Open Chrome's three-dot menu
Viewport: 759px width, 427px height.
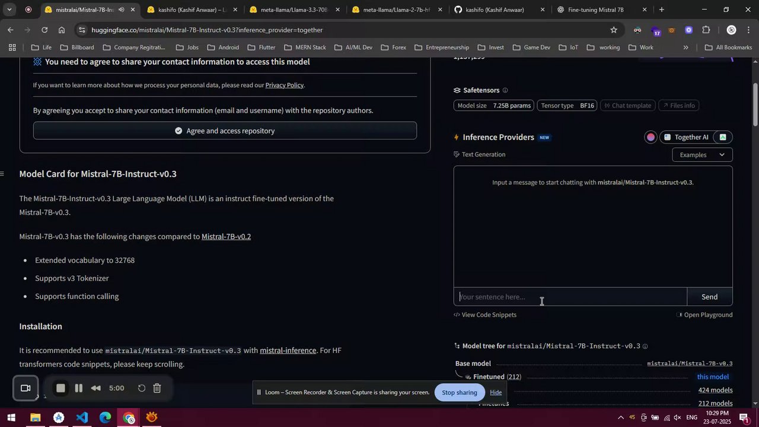(749, 30)
